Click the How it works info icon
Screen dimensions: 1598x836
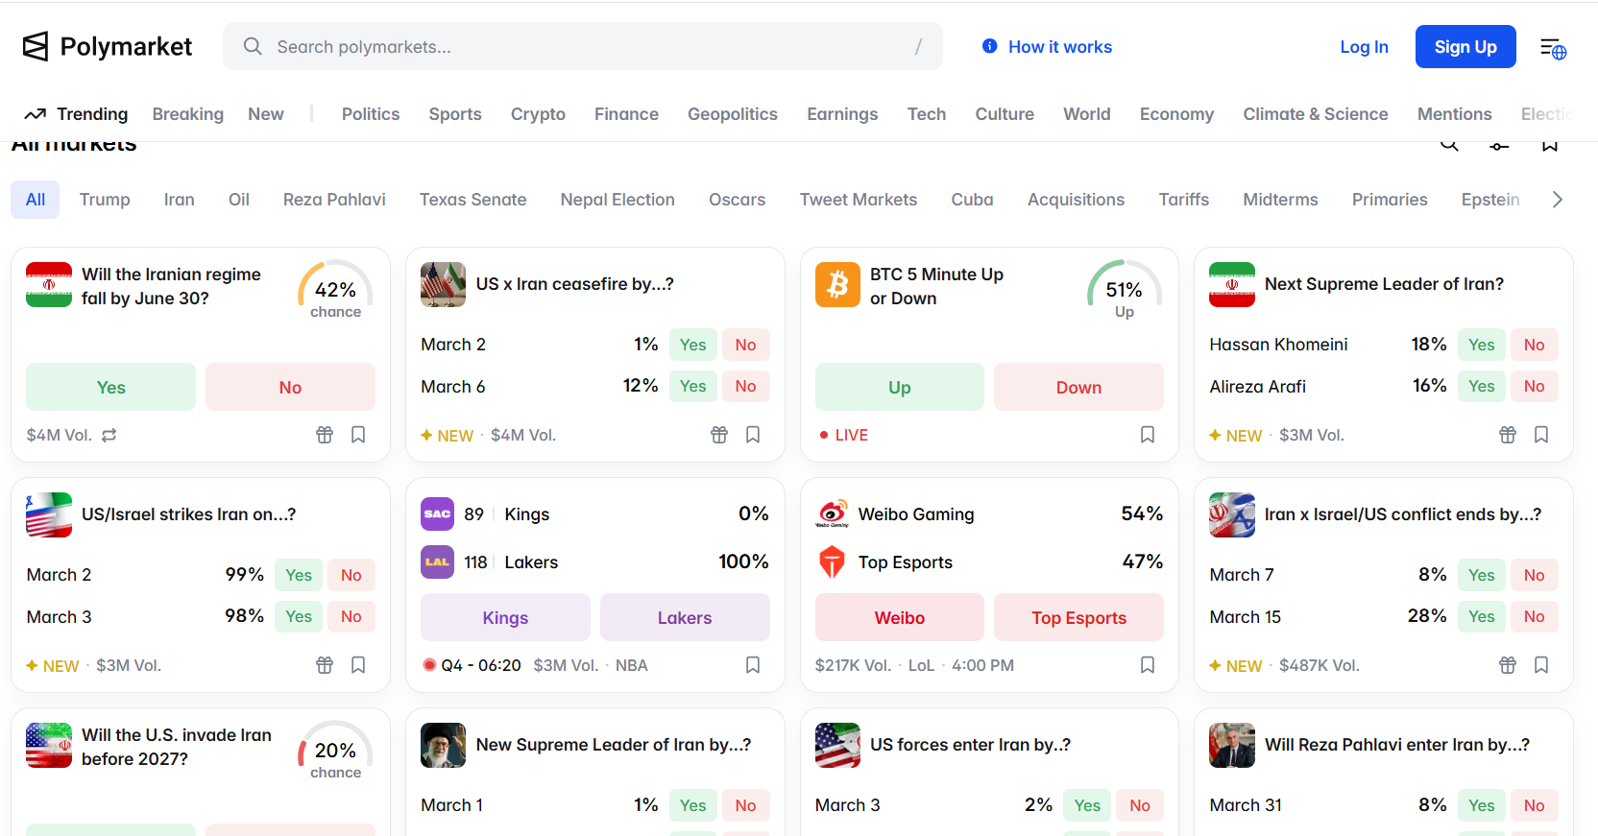click(x=989, y=46)
